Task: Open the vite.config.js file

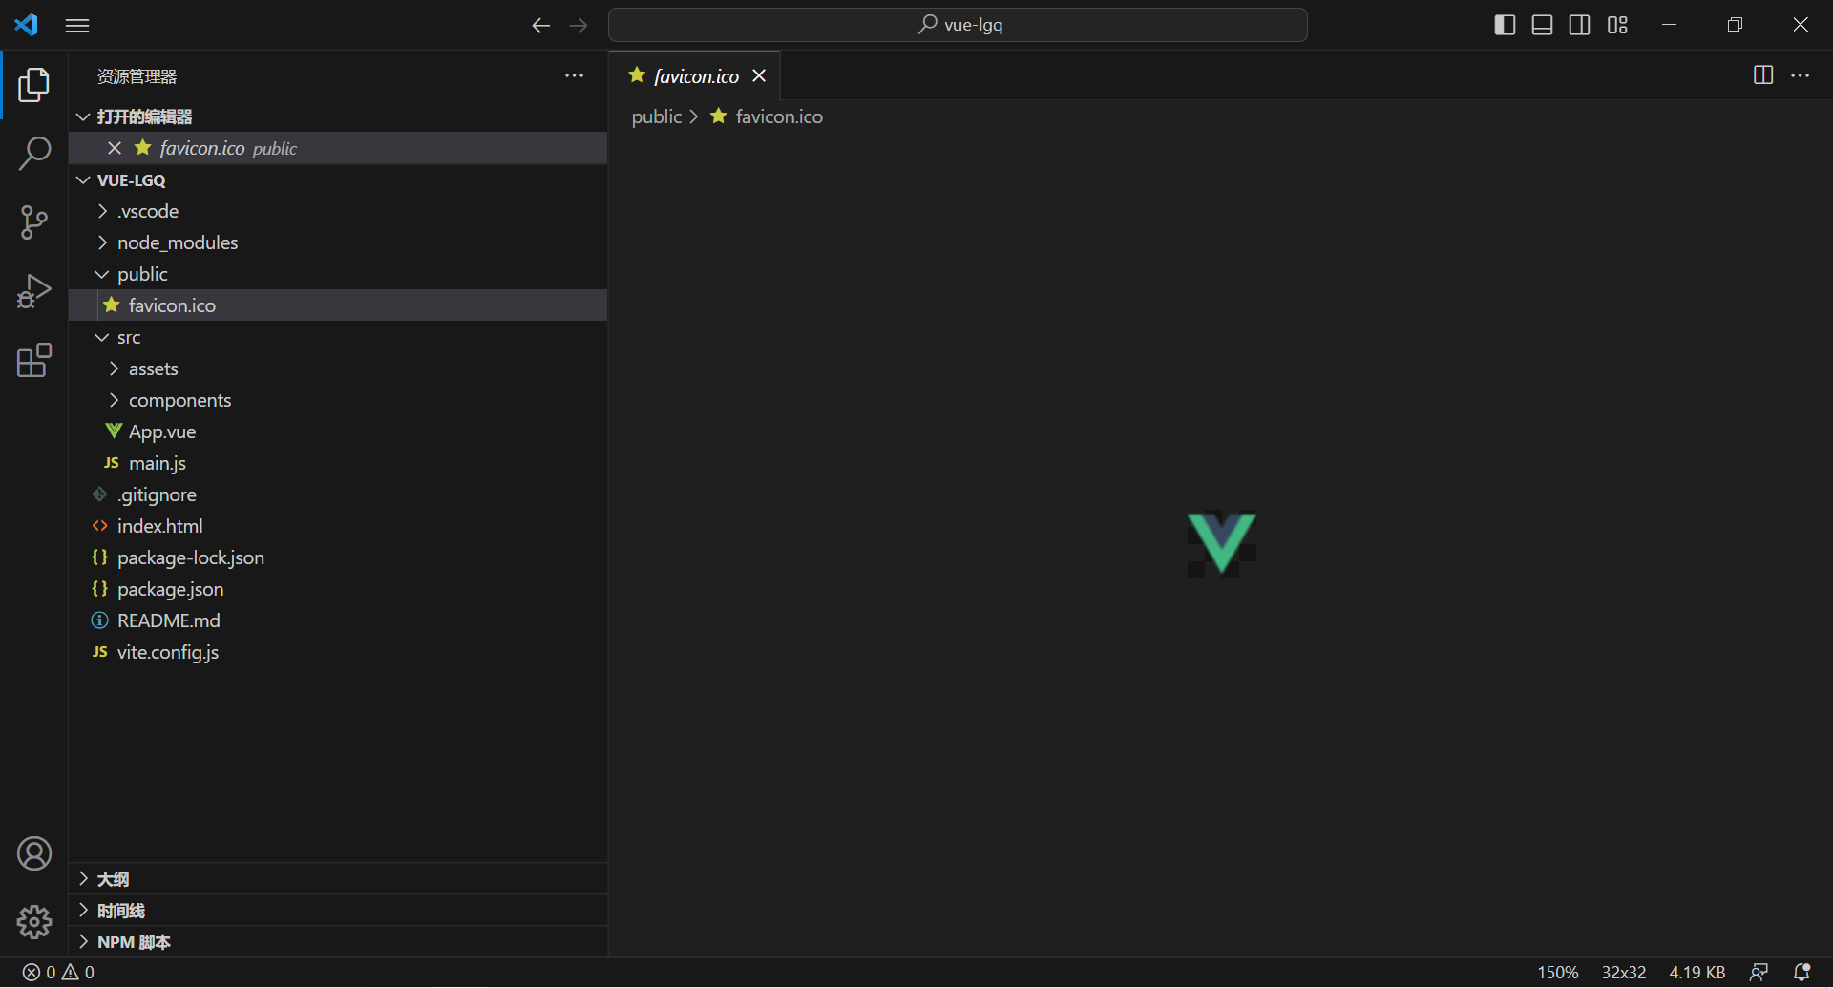Action: pos(338,652)
